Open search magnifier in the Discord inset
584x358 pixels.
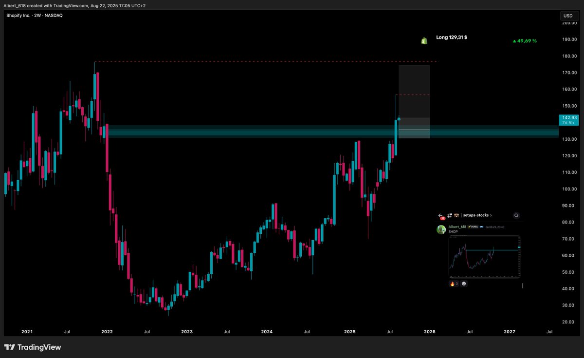click(516, 215)
